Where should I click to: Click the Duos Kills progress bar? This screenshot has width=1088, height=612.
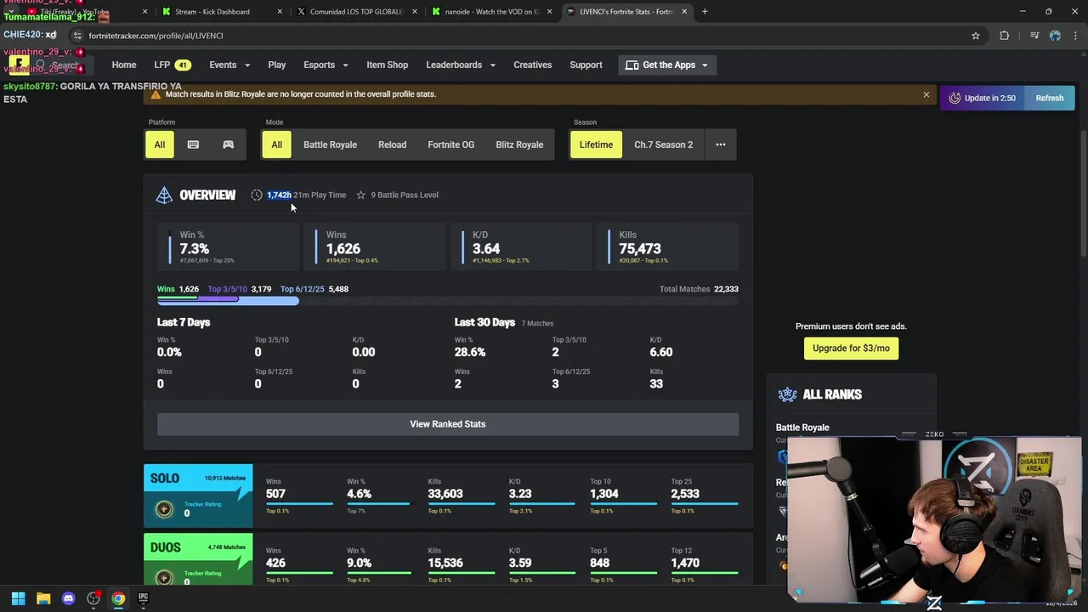[x=462, y=573]
